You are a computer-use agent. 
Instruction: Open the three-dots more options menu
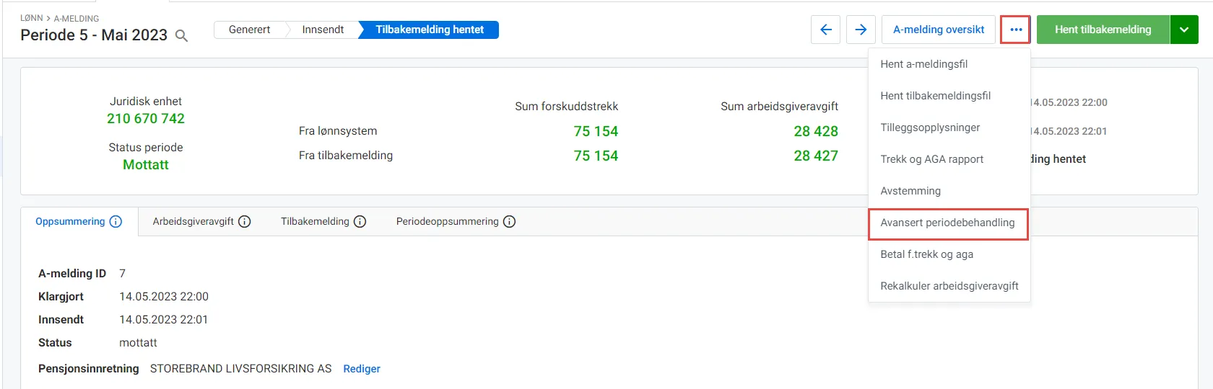pos(1016,30)
